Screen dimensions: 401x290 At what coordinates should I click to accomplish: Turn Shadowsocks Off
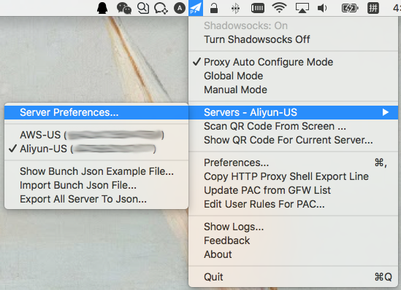[294, 39]
